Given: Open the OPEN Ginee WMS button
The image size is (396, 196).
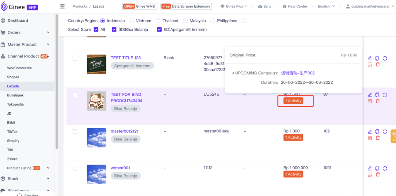Looking at the screenshot, I should point(140,6).
